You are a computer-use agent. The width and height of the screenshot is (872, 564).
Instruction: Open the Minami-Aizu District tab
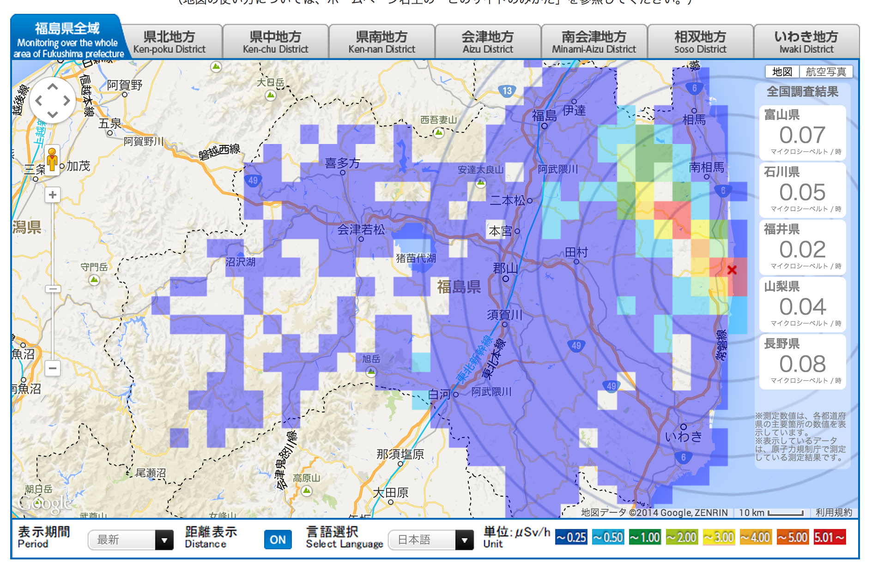(594, 42)
